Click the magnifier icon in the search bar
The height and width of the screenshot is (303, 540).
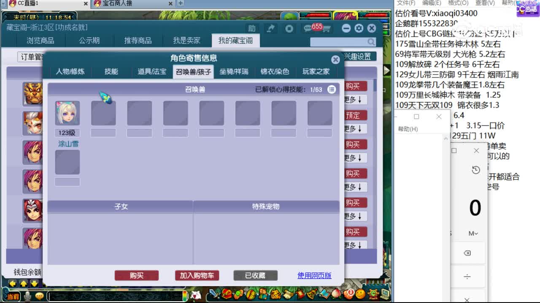[x=370, y=42]
